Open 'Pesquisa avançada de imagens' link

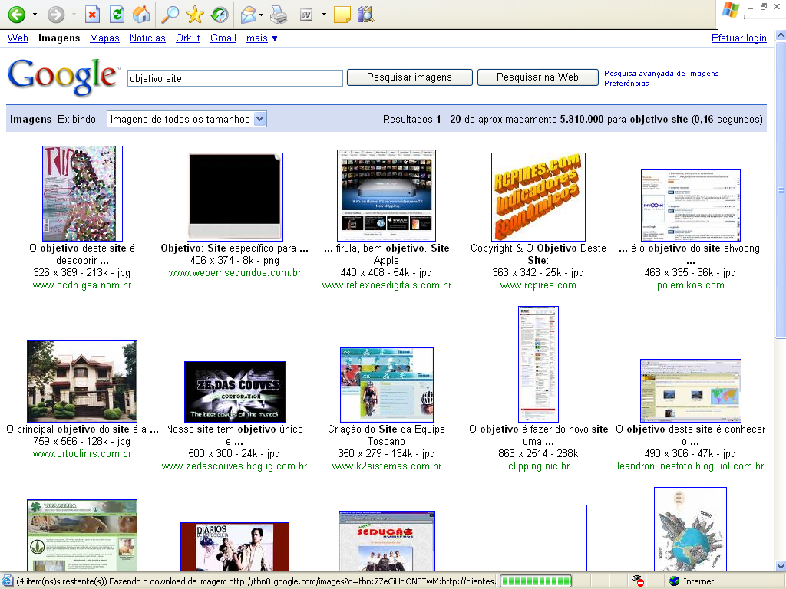point(661,74)
